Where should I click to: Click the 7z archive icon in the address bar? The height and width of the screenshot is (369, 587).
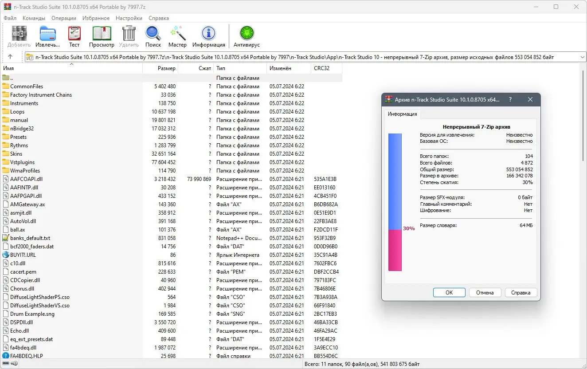pyautogui.click(x=30, y=57)
